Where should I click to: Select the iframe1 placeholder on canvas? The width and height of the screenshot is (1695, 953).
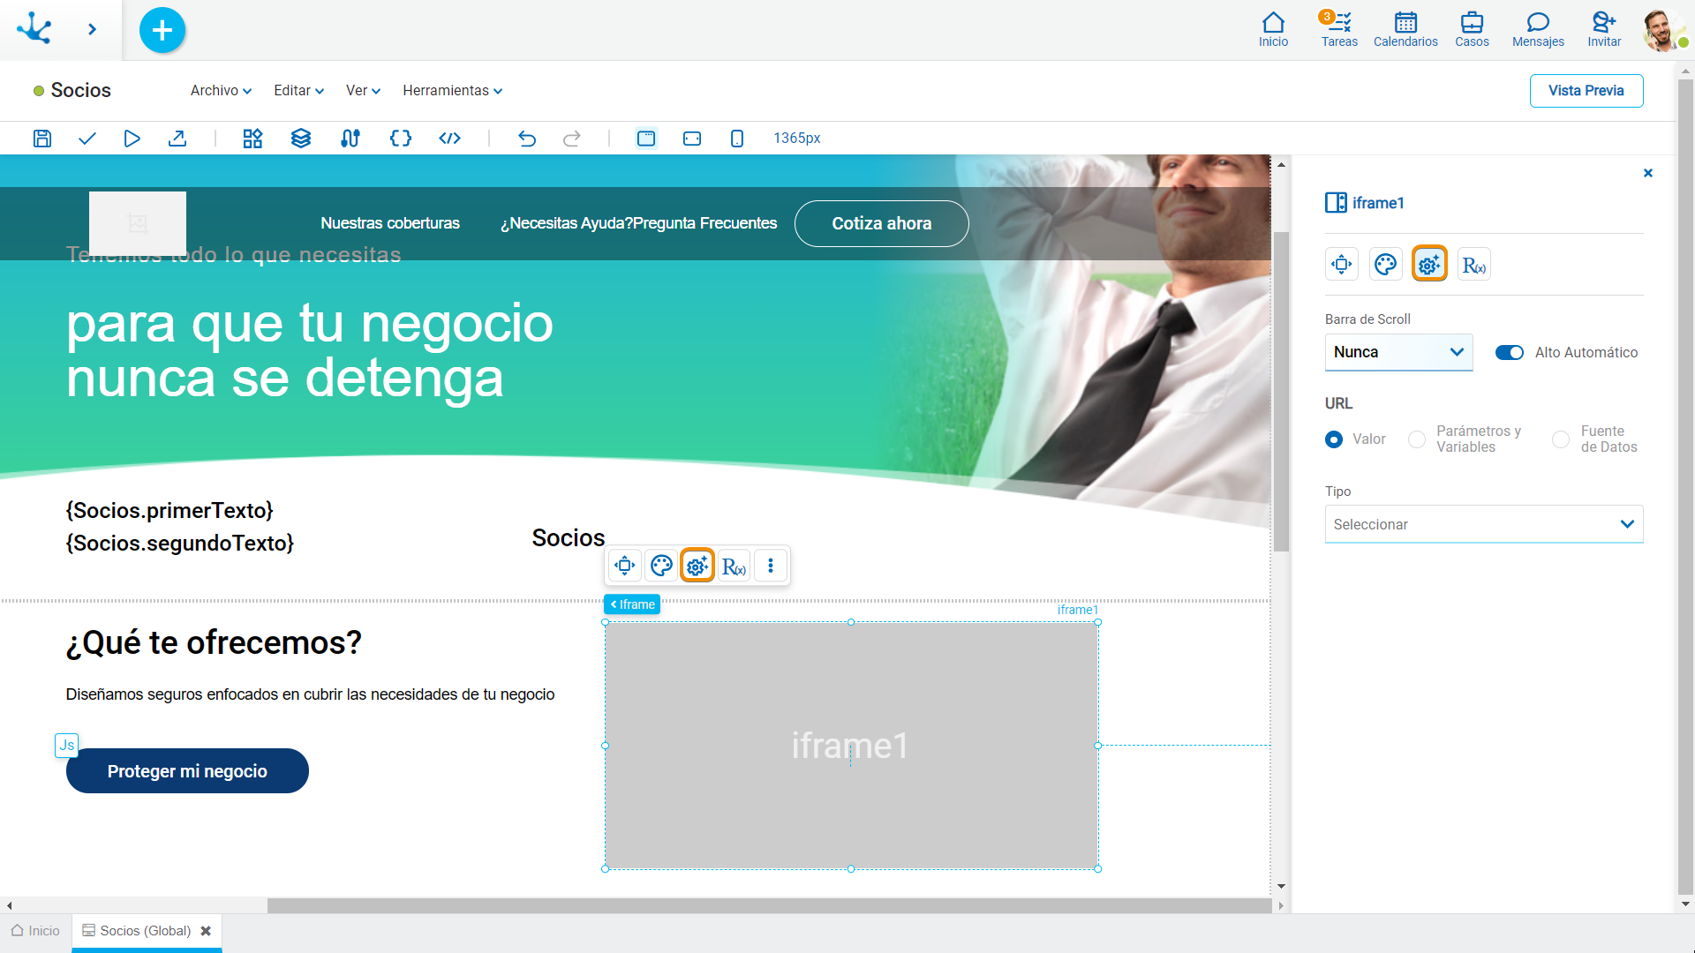pos(851,746)
